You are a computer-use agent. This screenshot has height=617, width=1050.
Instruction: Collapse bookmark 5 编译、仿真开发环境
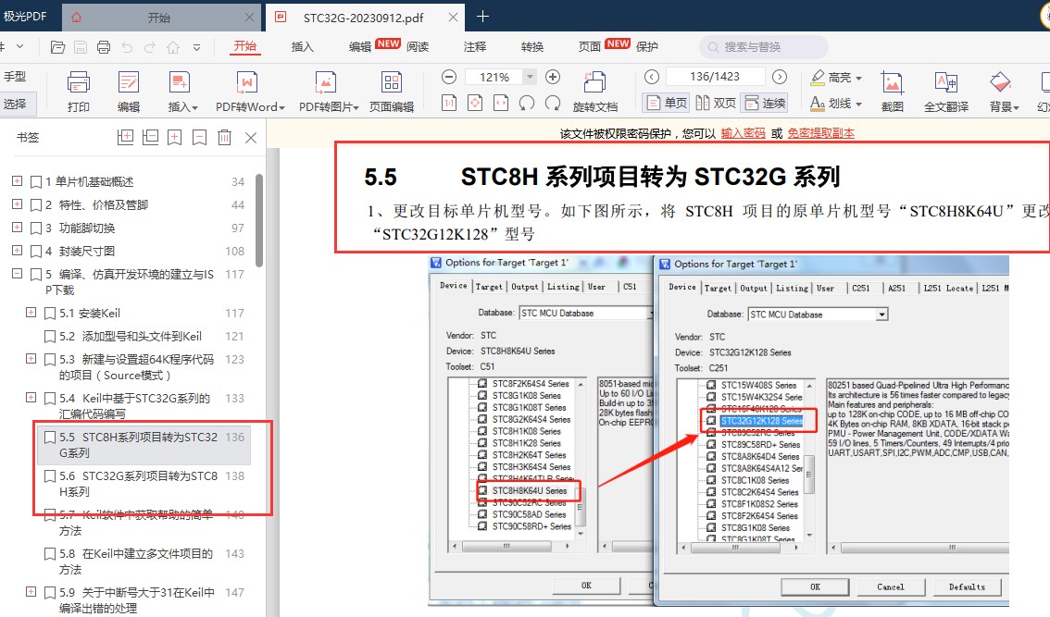(18, 274)
